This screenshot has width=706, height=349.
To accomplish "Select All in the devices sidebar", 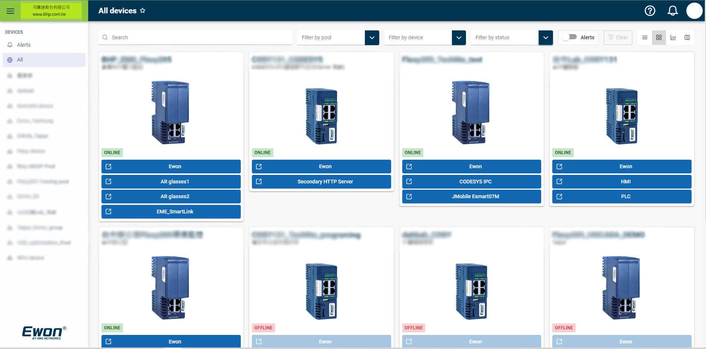I will point(44,60).
